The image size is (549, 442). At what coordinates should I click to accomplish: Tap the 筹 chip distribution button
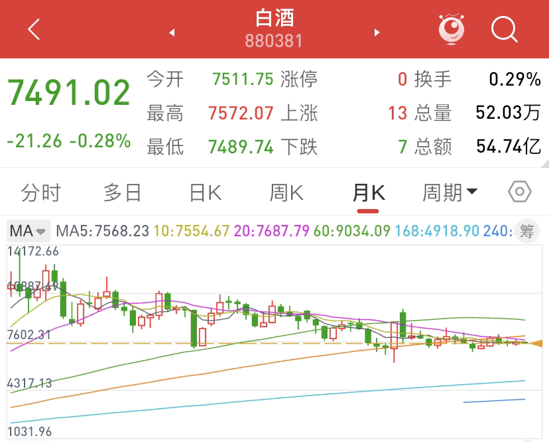click(x=527, y=231)
